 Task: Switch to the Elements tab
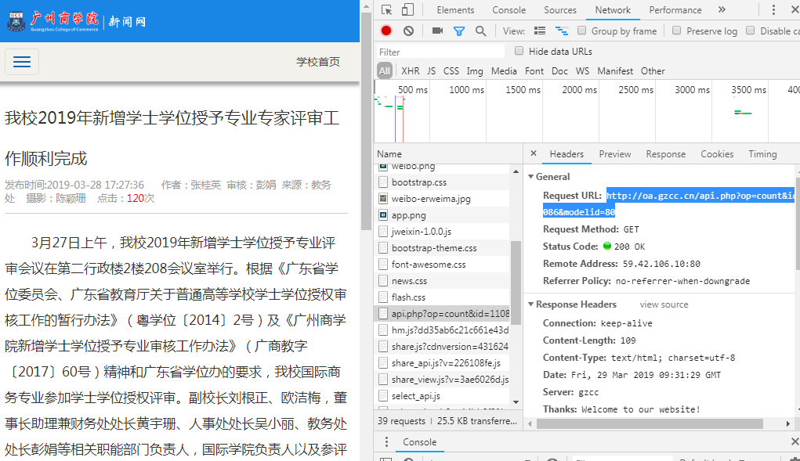(x=455, y=10)
